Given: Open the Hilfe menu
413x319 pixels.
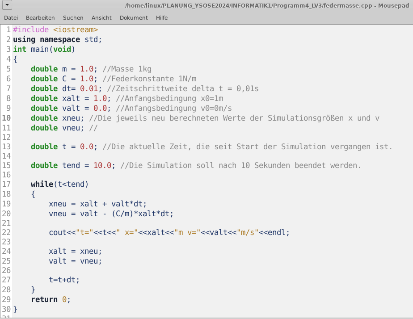Looking at the screenshot, I should pos(162,17).
